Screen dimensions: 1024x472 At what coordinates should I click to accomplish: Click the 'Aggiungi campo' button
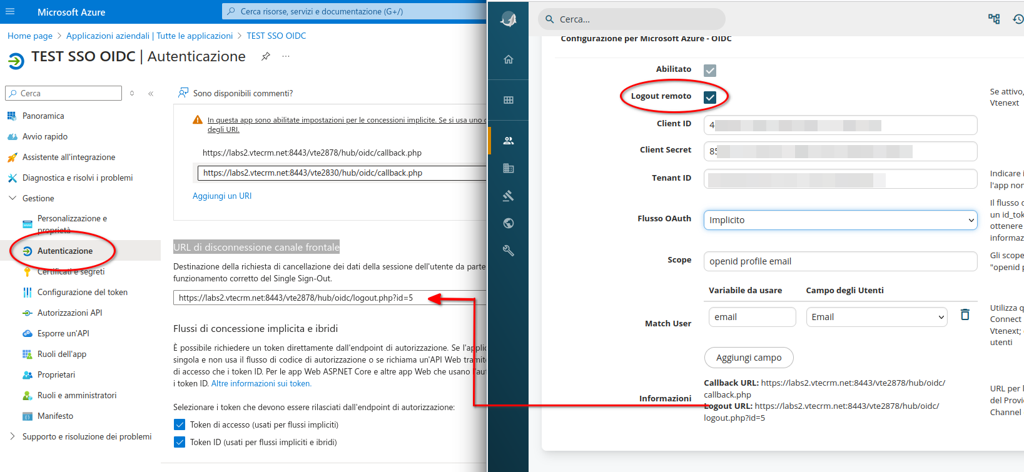(749, 358)
